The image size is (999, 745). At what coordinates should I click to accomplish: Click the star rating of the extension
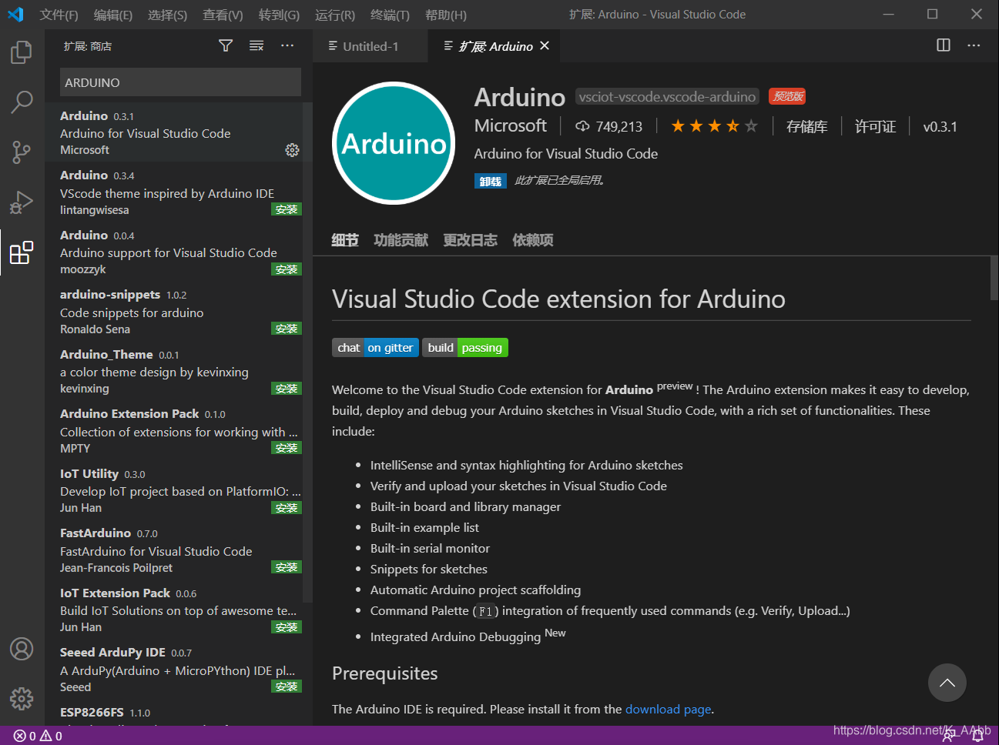pos(714,126)
